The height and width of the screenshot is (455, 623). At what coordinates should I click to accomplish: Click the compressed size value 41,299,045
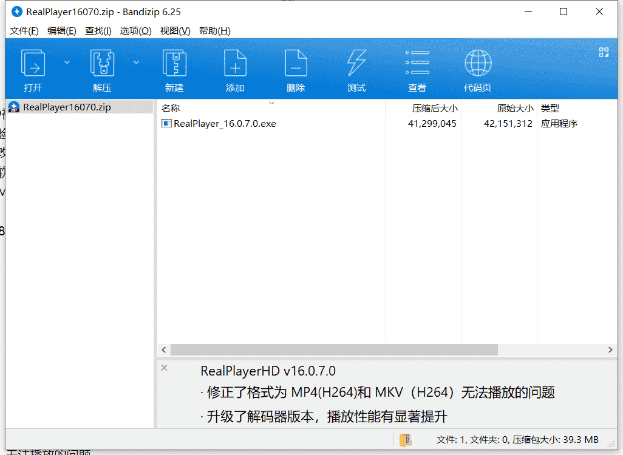[432, 124]
